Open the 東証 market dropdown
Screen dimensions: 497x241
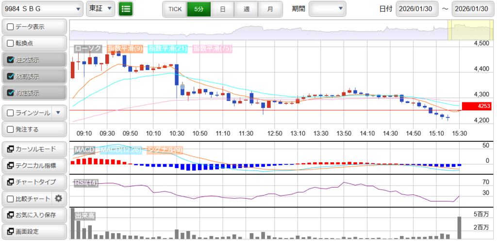pos(100,9)
